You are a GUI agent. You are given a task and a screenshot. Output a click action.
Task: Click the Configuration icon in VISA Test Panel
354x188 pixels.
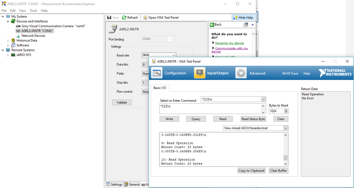[157, 73]
